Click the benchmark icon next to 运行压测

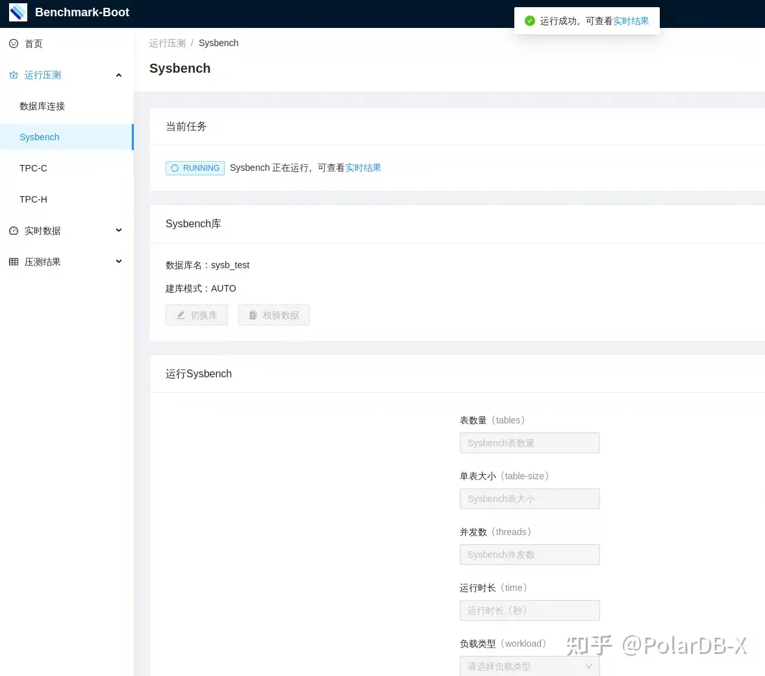tap(14, 75)
